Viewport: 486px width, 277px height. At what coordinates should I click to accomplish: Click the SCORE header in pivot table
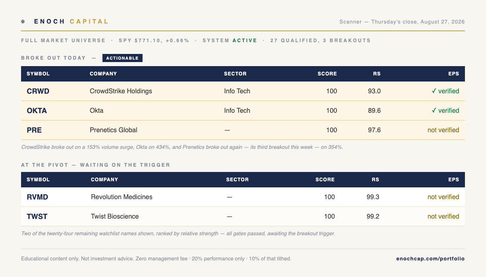coord(325,180)
